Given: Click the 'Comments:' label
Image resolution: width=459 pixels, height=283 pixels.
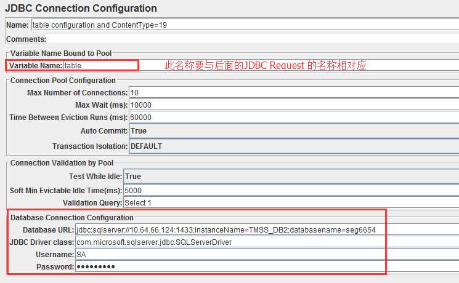Looking at the screenshot, I should point(26,39).
